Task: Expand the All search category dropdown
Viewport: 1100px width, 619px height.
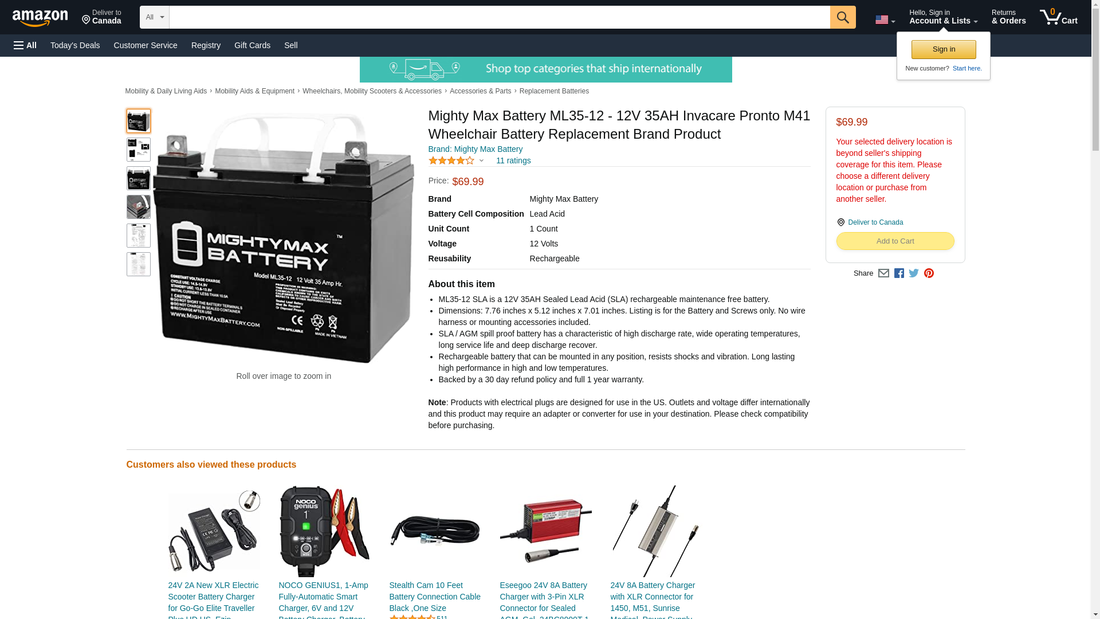Action: click(154, 17)
